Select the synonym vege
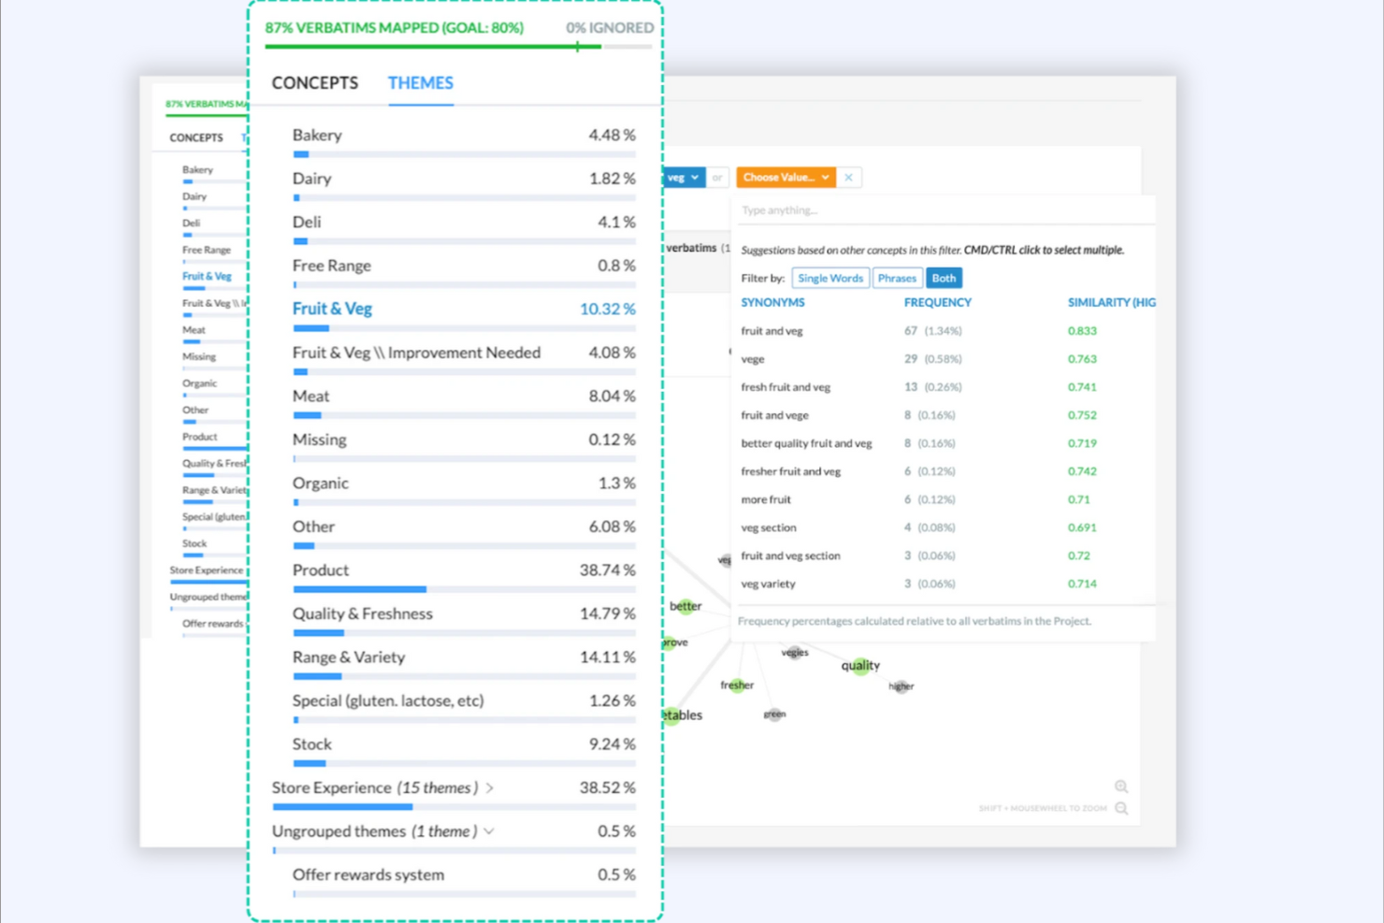Screen dimensions: 1384x923 (x=752, y=358)
